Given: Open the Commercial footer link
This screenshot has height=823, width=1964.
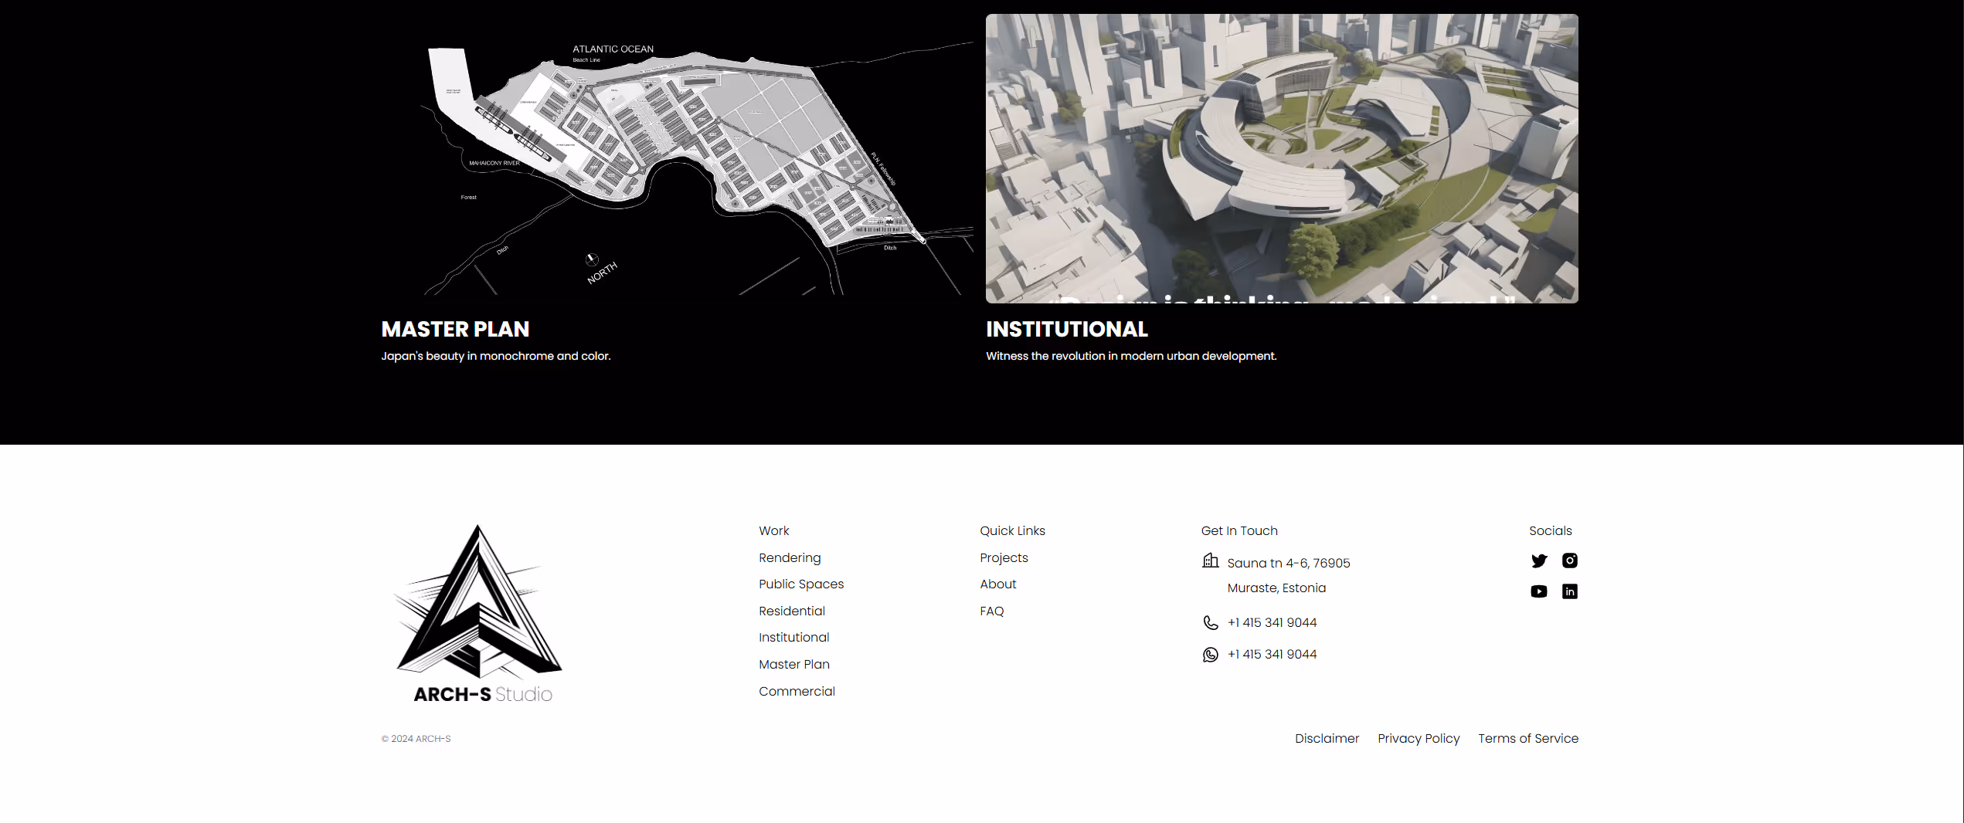Looking at the screenshot, I should click(797, 692).
